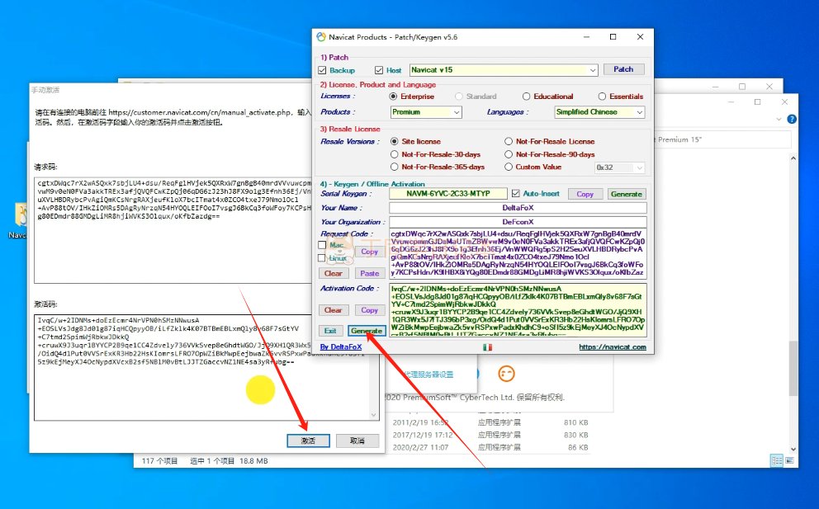The image size is (819, 509).
Task: Click the keygen Activation Code text box
Action: point(518,310)
